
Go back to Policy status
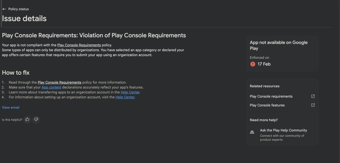18,9
